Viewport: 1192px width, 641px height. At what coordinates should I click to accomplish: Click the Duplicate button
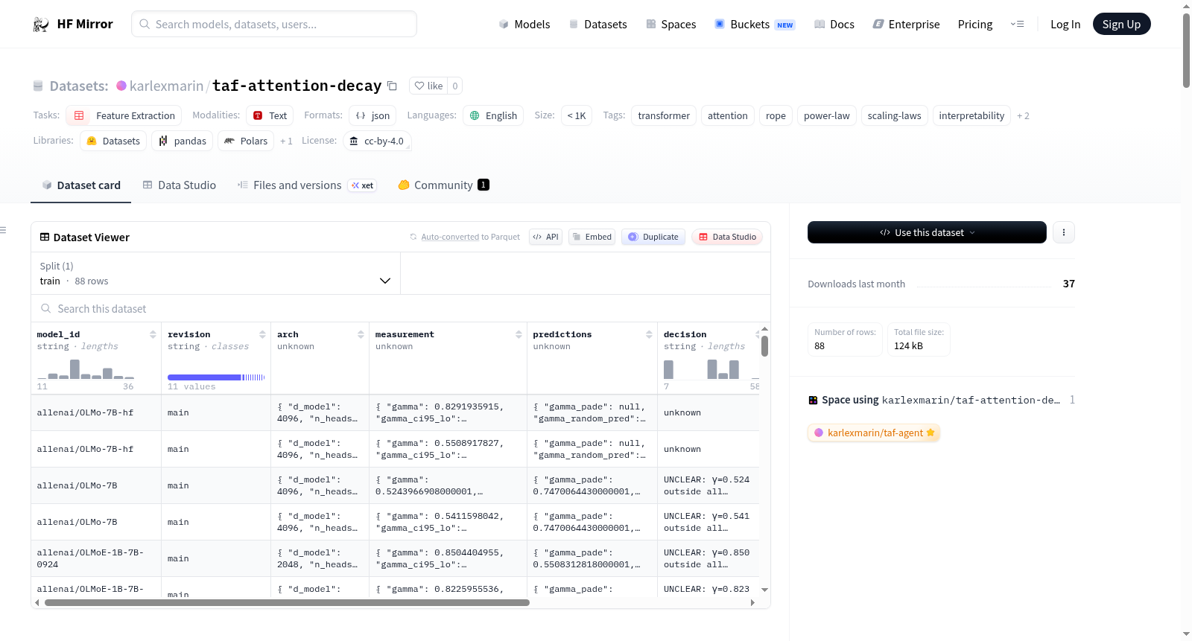tap(653, 237)
